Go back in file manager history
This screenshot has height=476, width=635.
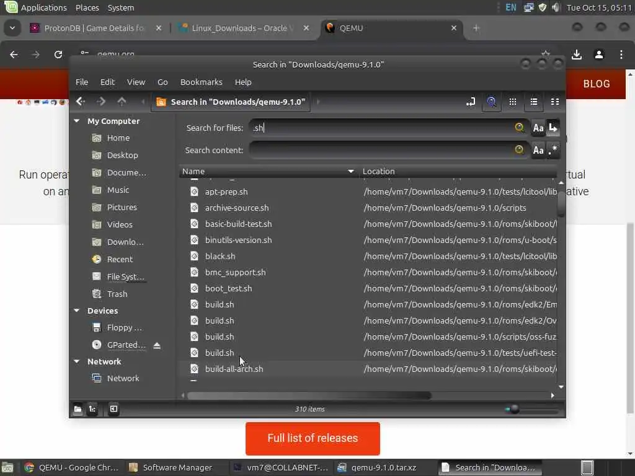click(x=80, y=102)
